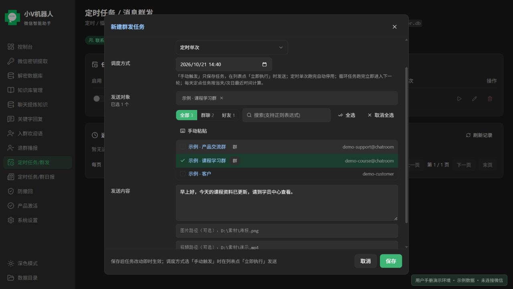Open 防撤回 shield icon entry
The height and width of the screenshot is (289, 513).
point(37,191)
